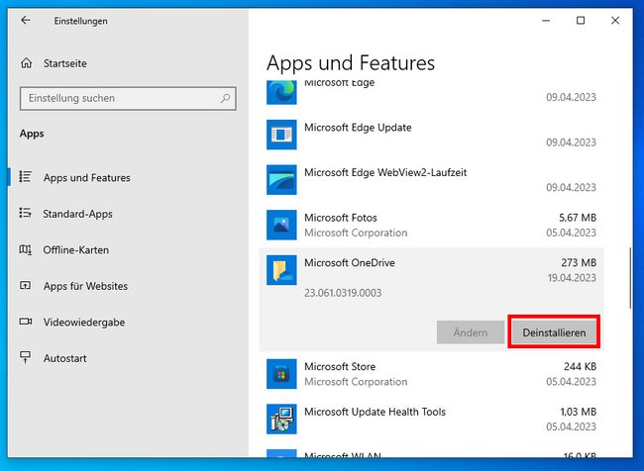The image size is (644, 471).
Task: Select the Microsoft OneDrive entry name
Action: pyautogui.click(x=350, y=262)
